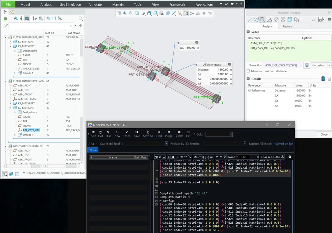Toggle Measure maximum distance checkbox
The image size is (332, 233).
pos(248,71)
